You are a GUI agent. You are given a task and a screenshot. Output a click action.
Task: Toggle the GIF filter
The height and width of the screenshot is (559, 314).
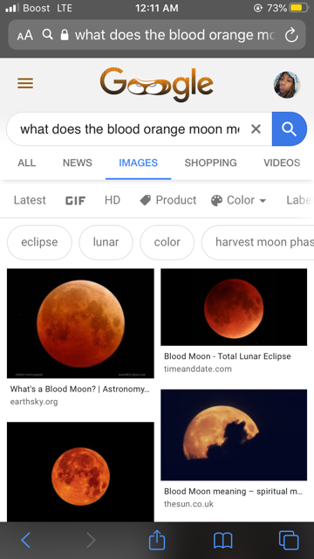tap(76, 201)
